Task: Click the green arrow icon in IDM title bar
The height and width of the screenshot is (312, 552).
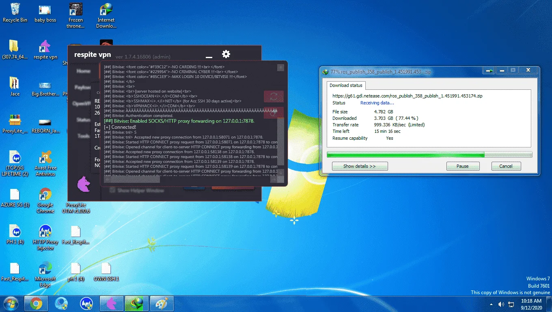Action: click(x=489, y=70)
